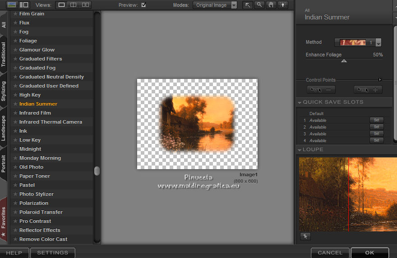The height and width of the screenshot is (258, 397).
Task: Click Set for quick save slot 1
Action: tap(377, 120)
